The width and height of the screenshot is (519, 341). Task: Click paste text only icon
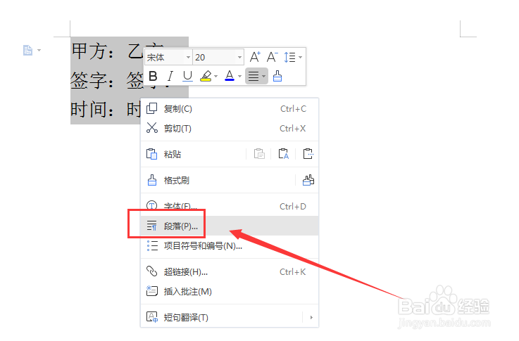click(x=283, y=154)
